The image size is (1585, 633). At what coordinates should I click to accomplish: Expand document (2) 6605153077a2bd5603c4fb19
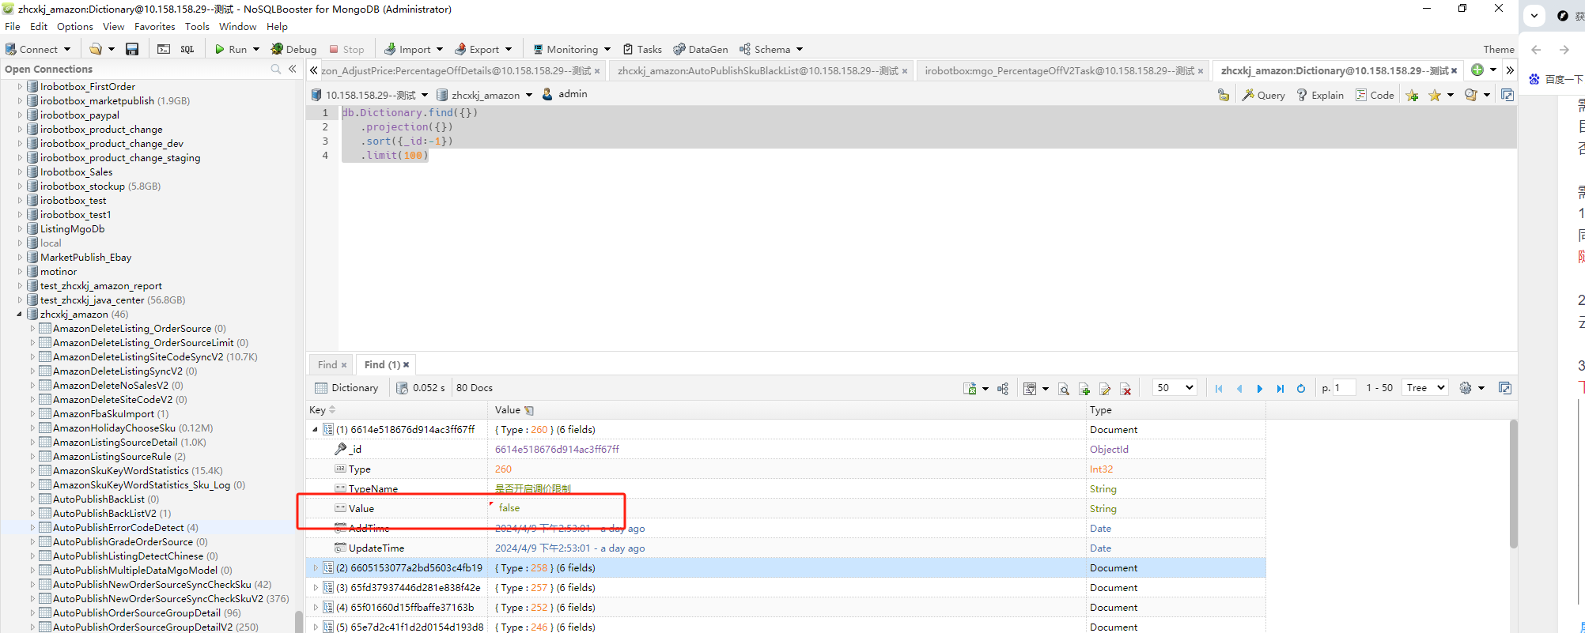point(316,567)
